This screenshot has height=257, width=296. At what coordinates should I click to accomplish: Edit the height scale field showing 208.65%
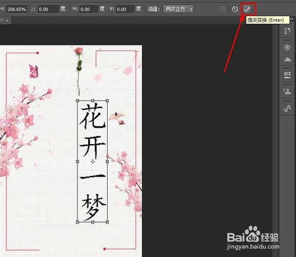17,9
